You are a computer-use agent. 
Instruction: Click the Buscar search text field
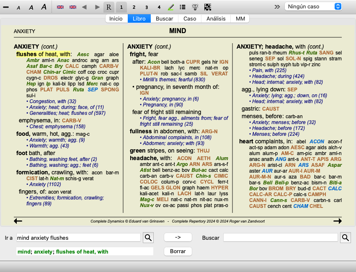pyautogui.click(x=281, y=238)
